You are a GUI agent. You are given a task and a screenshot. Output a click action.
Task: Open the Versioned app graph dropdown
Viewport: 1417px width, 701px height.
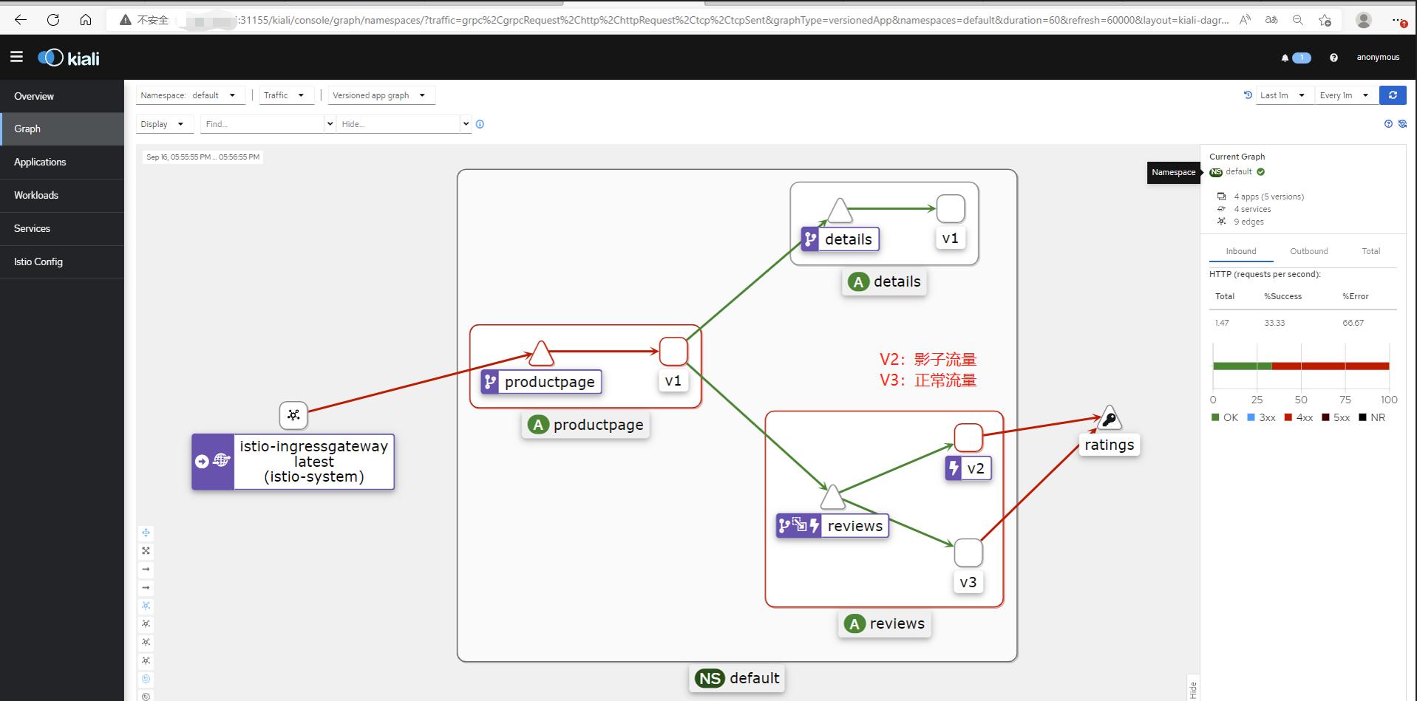coord(381,95)
